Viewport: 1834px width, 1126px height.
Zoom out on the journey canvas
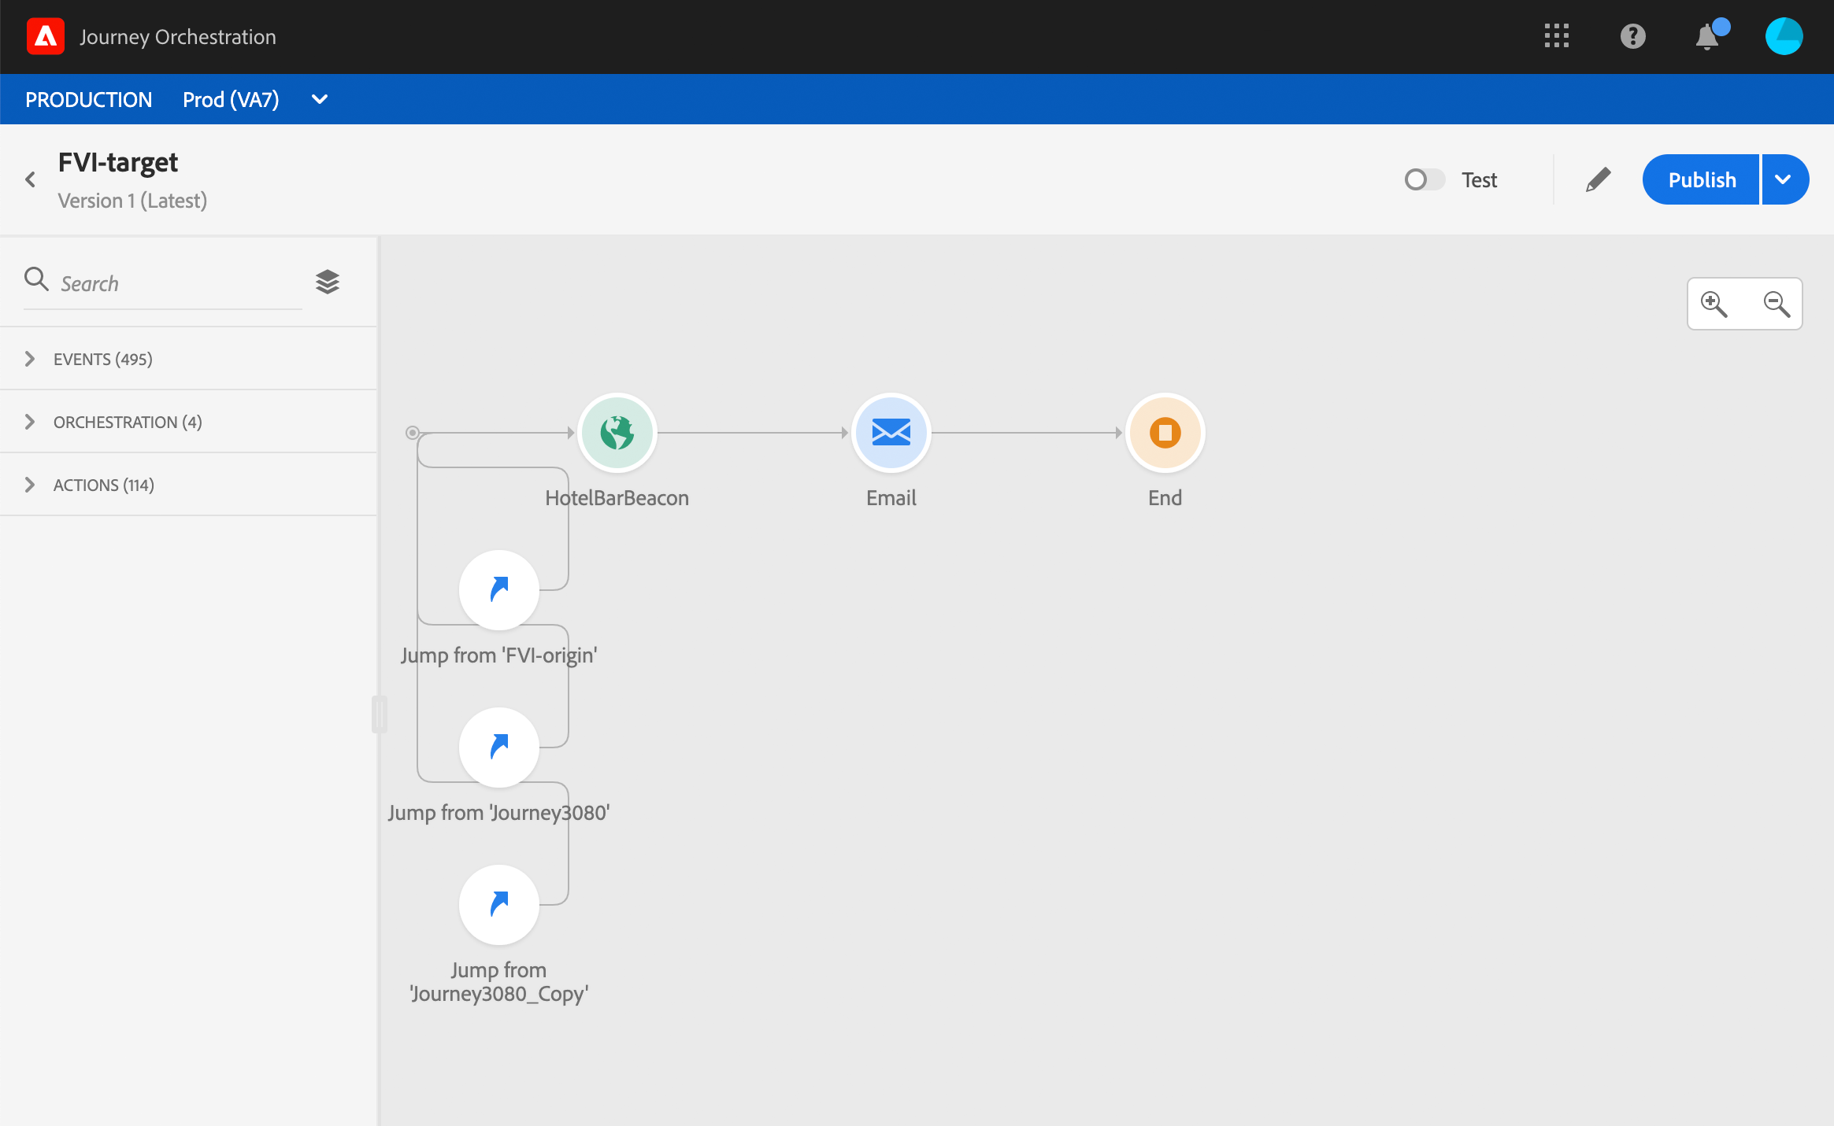1777,304
